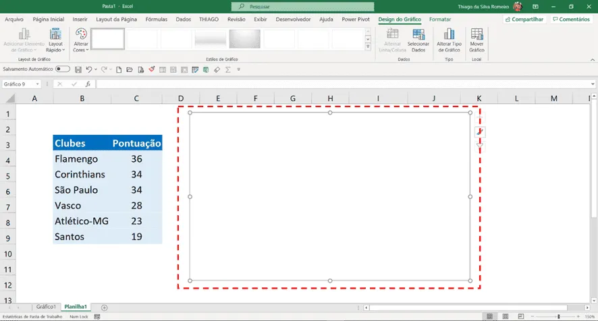Viewport: 598px width, 321px height.
Task: Click the zoom slider handle in status bar
Action: (558, 316)
